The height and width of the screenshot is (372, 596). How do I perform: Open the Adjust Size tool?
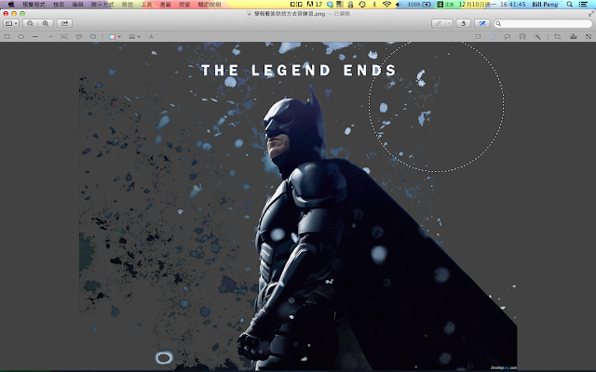point(589,37)
